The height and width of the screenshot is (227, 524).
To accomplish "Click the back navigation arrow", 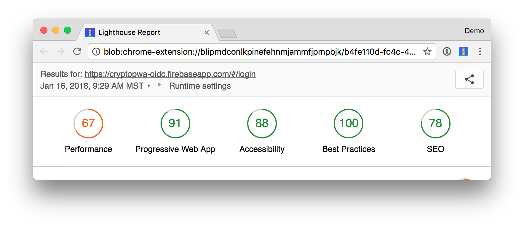I will 44,52.
